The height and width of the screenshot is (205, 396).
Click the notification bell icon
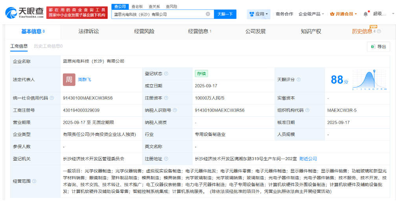[366, 14]
